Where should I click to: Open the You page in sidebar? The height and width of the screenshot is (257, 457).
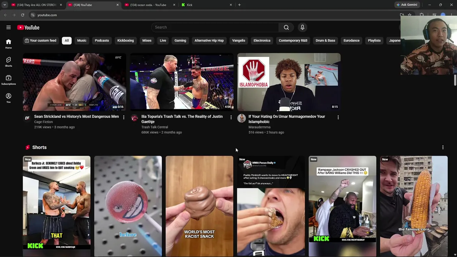click(9, 98)
